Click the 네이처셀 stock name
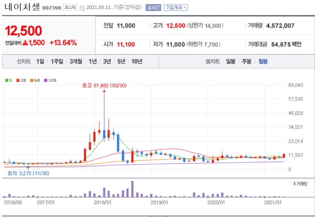Screen dimensions: 315x217 point(22,7)
